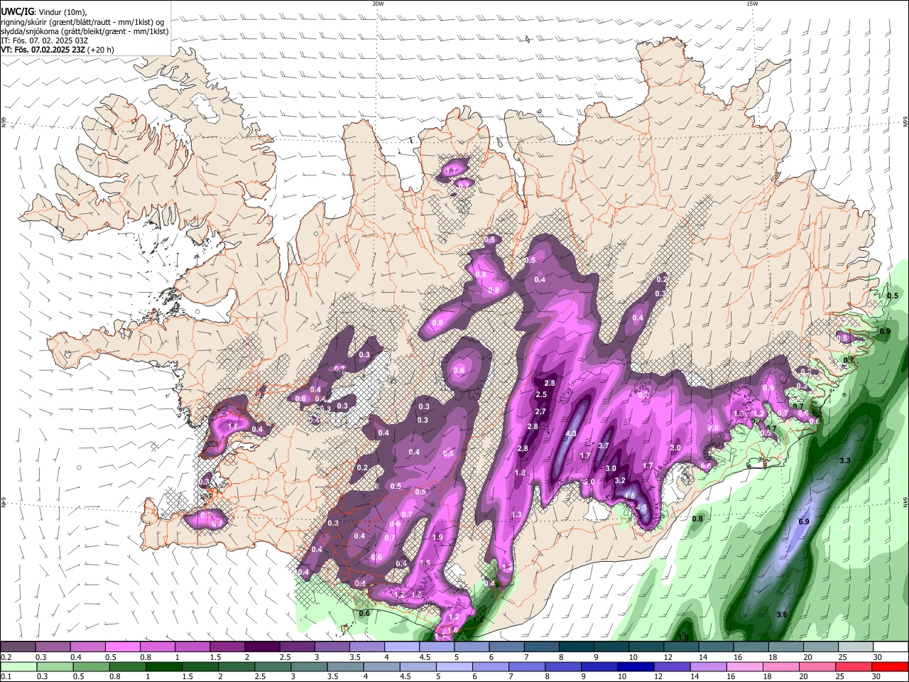
Task: Pick the darkest purple snow swatch at 2
Action: [x=261, y=647]
